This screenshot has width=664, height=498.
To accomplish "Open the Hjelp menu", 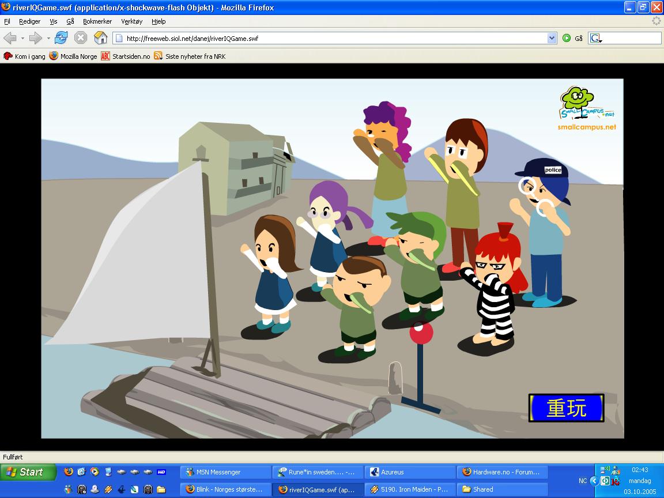I will click(159, 21).
